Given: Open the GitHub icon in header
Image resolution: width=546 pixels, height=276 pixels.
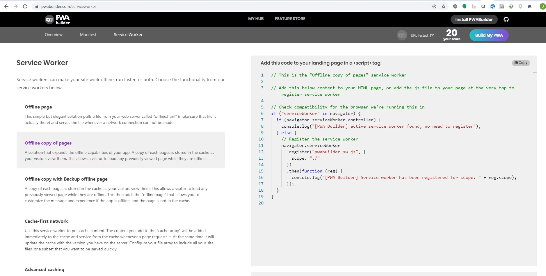Looking at the screenshot, I should pos(506,19).
